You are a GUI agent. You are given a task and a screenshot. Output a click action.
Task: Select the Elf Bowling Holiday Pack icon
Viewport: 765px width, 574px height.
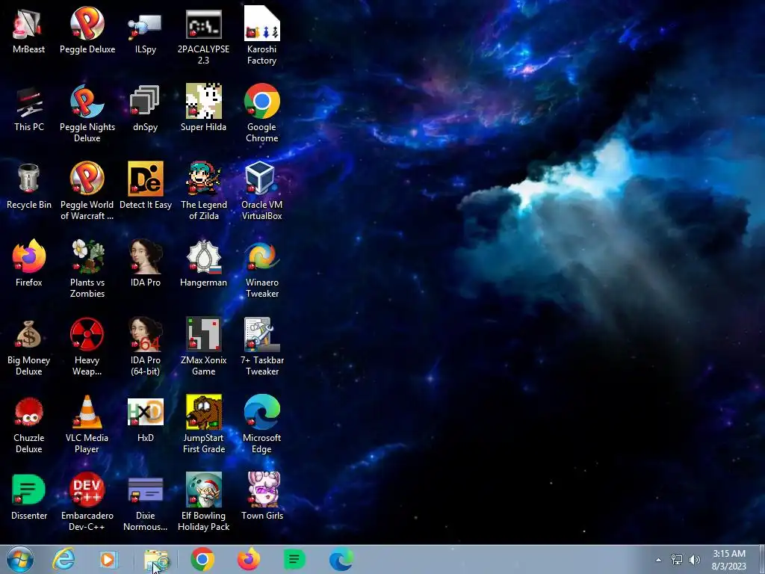coord(203,502)
